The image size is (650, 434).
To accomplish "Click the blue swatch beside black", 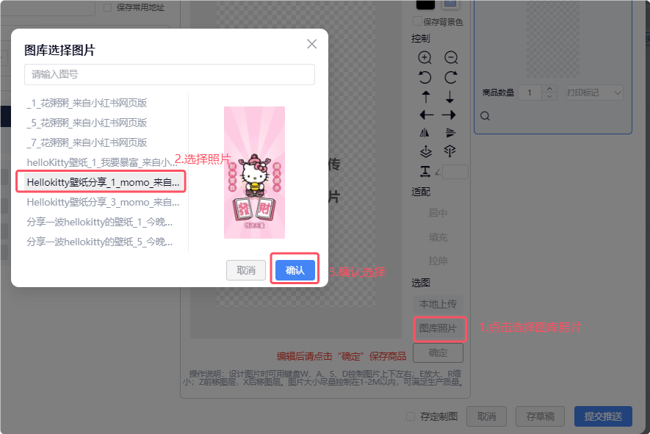I will (x=451, y=4).
